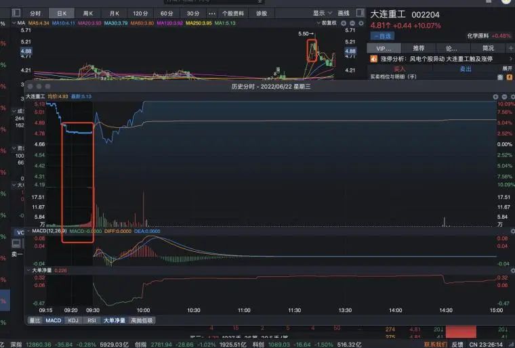Collapse the MA indicator header chevron

(14, 23)
